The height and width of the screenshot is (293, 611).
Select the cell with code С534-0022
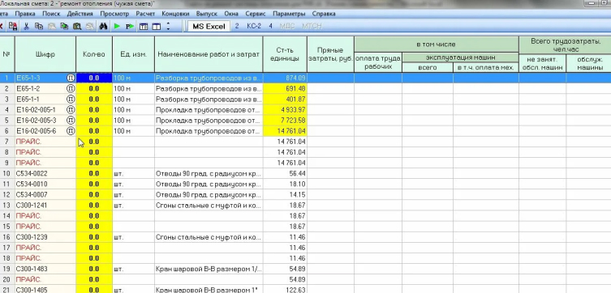[45, 173]
